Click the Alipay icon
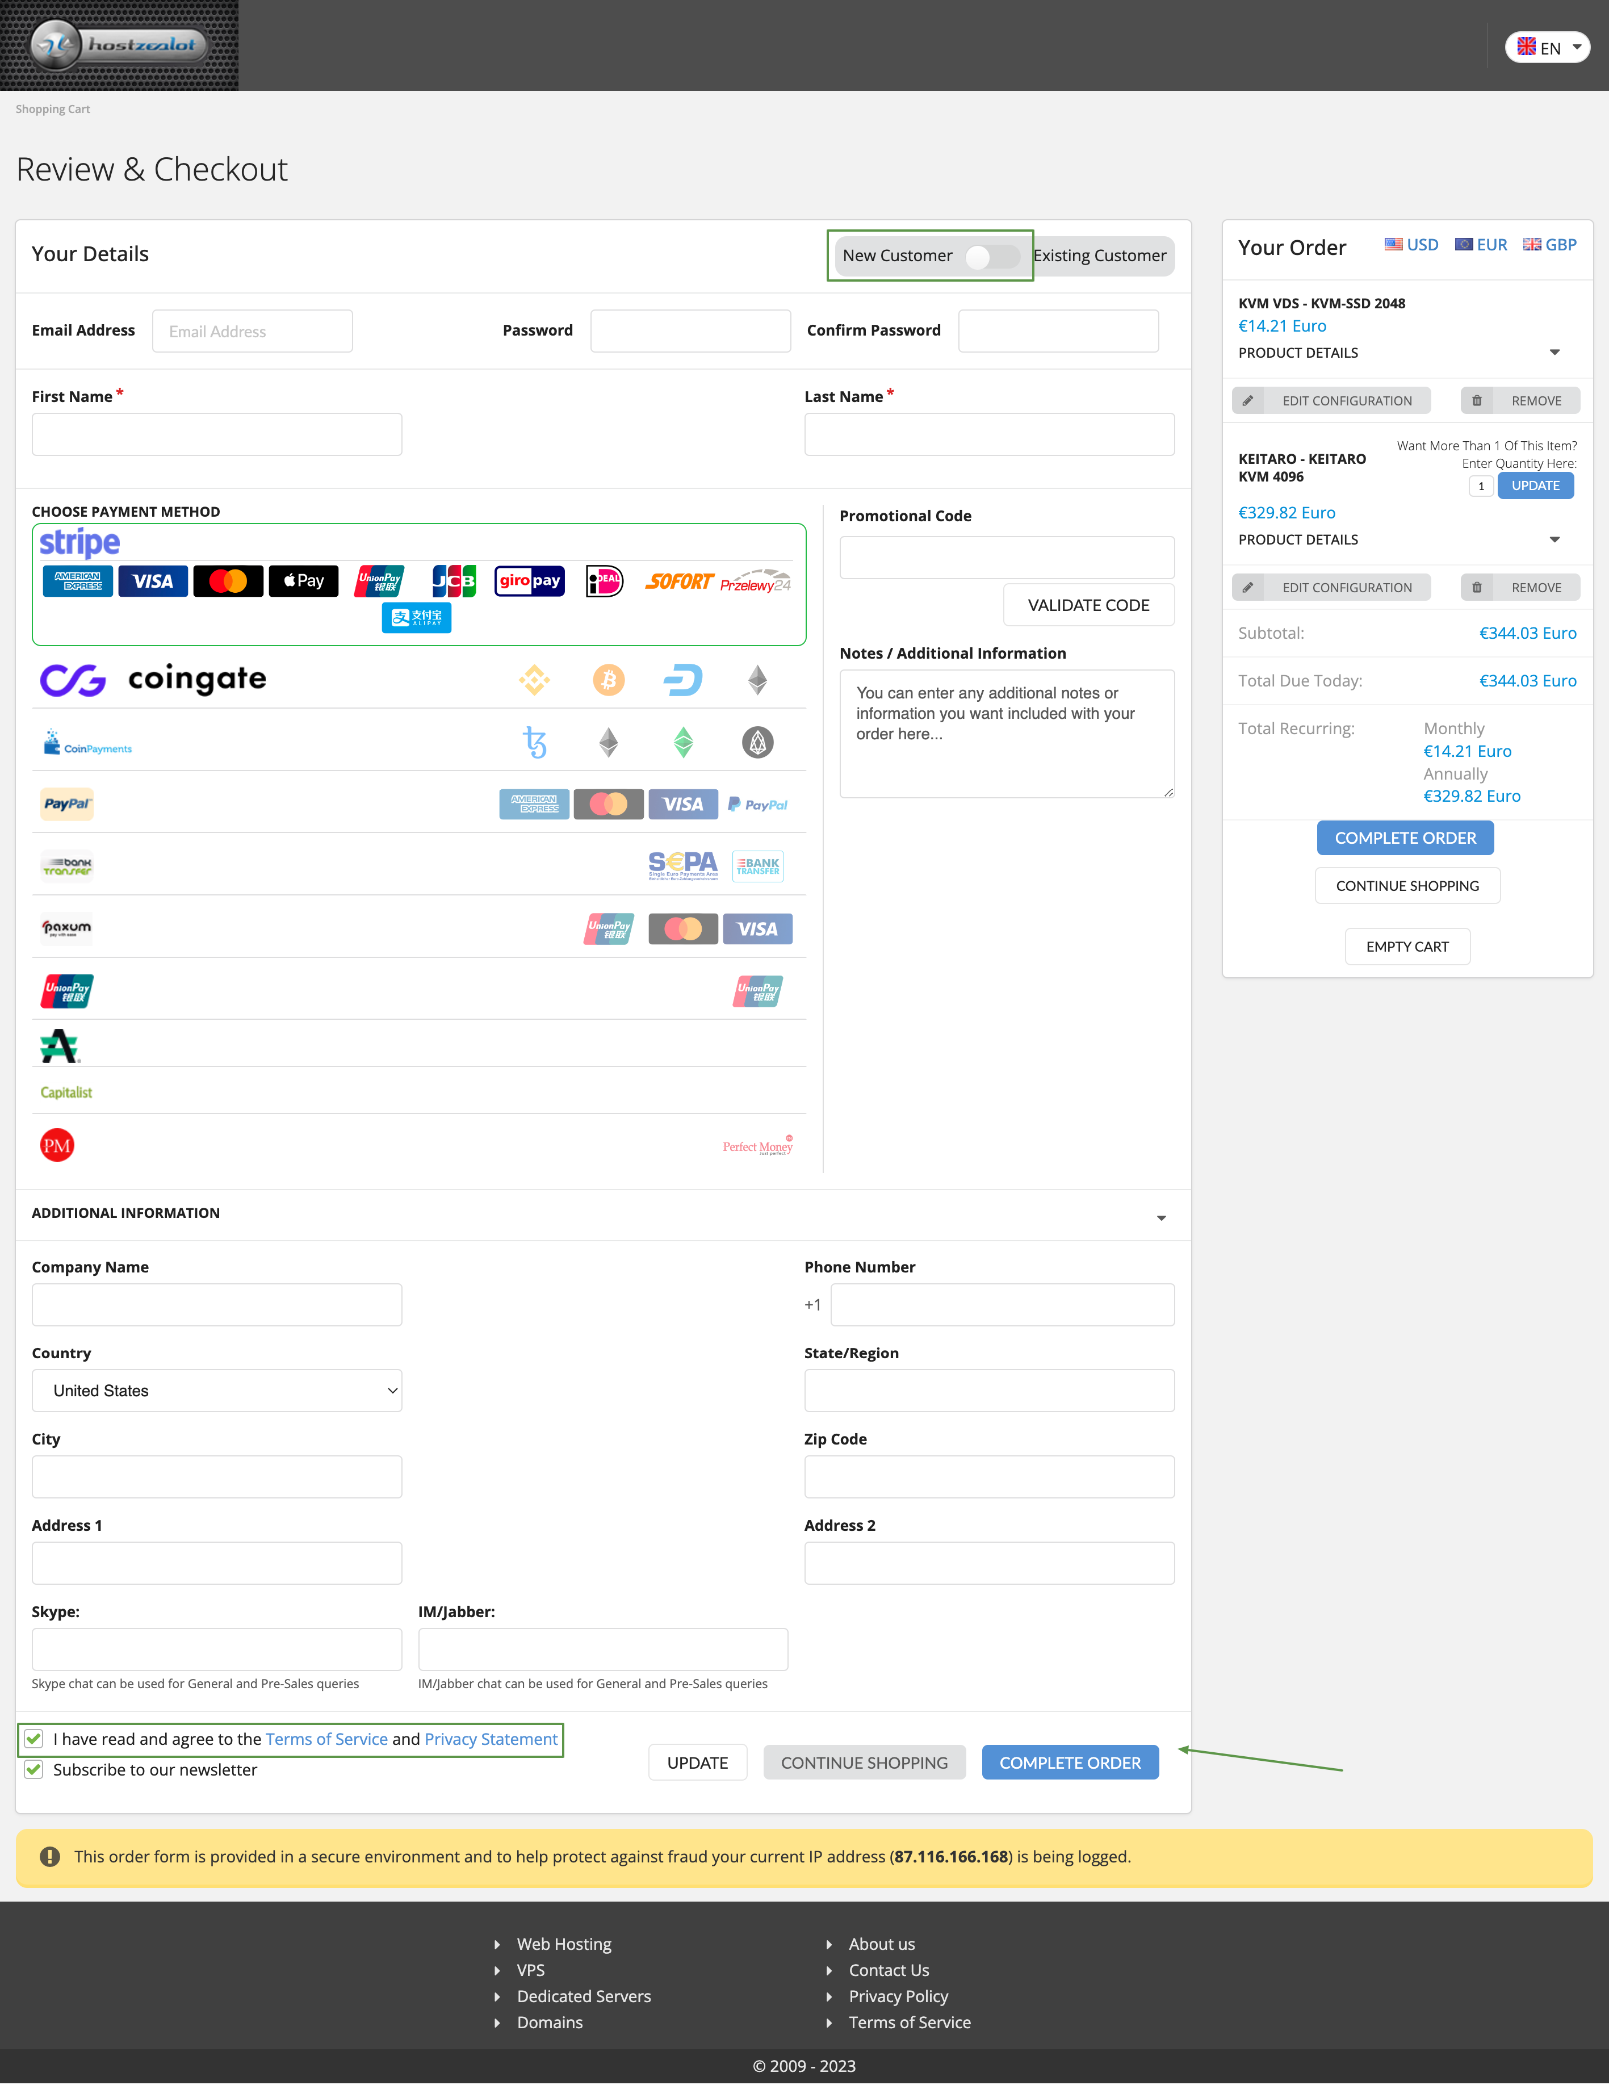The width and height of the screenshot is (1609, 2085). click(x=417, y=617)
